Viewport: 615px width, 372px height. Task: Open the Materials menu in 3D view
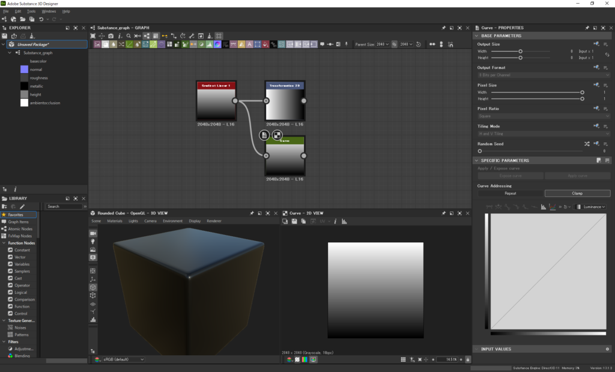[115, 221]
